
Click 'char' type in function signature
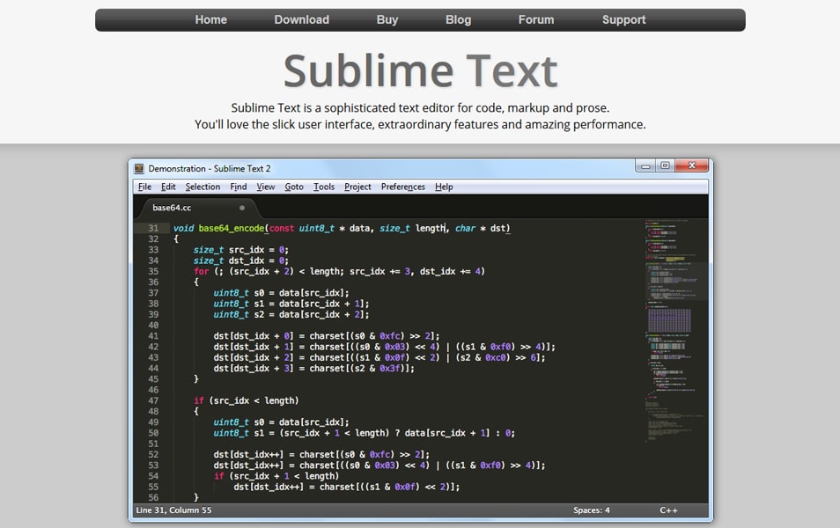[x=466, y=229]
